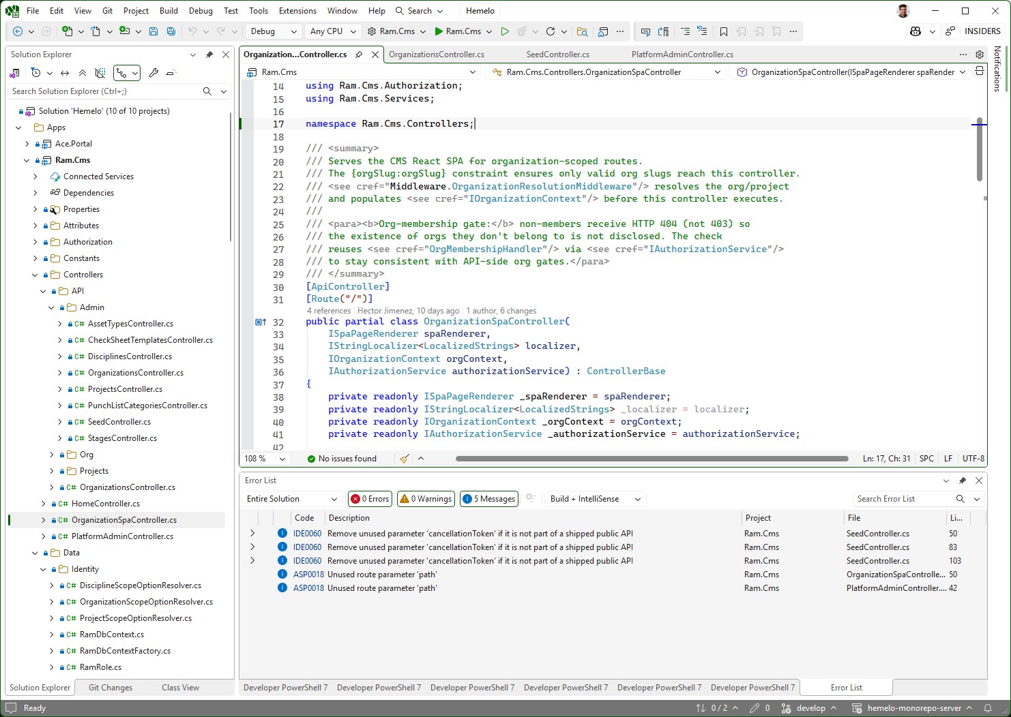Collapse All in Solution Explorer toolbar

(x=83, y=73)
